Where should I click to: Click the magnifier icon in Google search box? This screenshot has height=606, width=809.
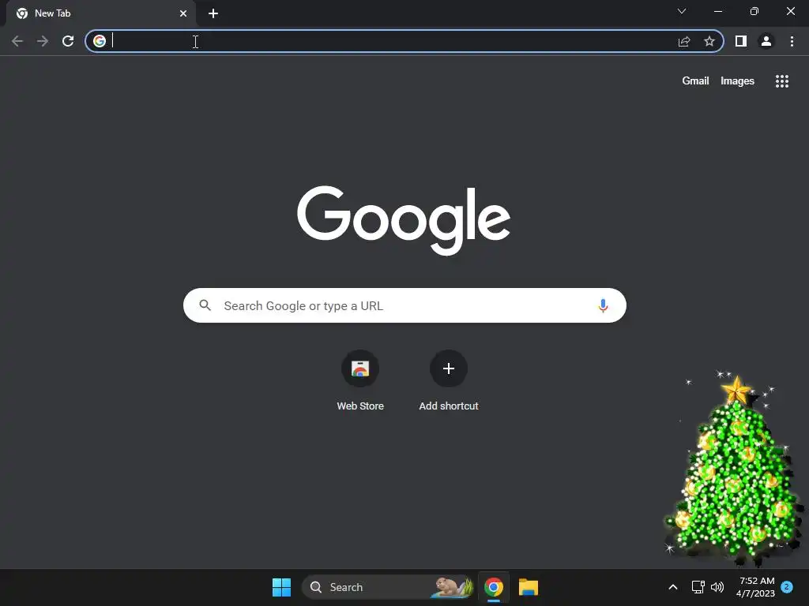[x=205, y=305]
